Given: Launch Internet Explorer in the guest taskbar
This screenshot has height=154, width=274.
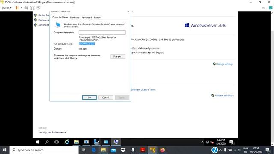Looking at the screenshot, I should [x=67, y=142].
